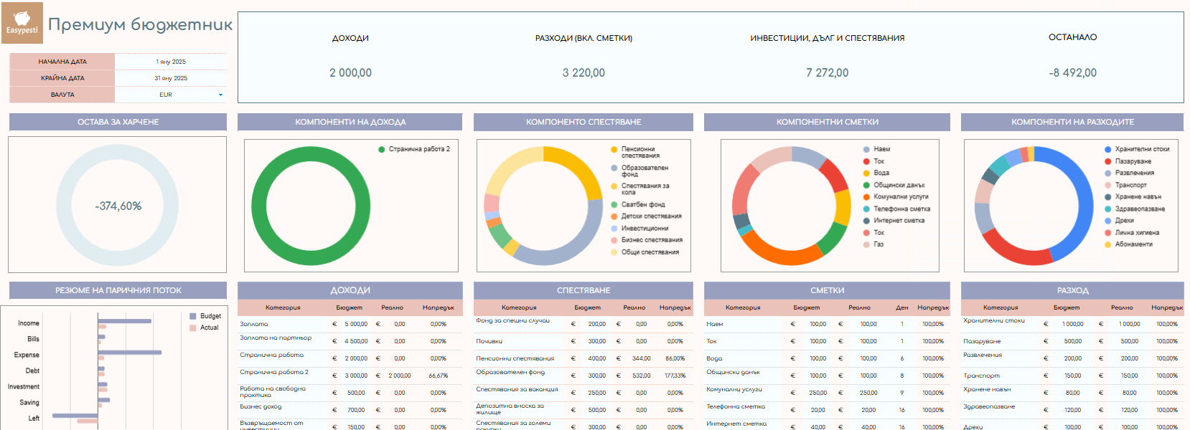The height and width of the screenshot is (430, 1190).
Task: Select the start date cell 1 яну 2025
Action: 171,62
